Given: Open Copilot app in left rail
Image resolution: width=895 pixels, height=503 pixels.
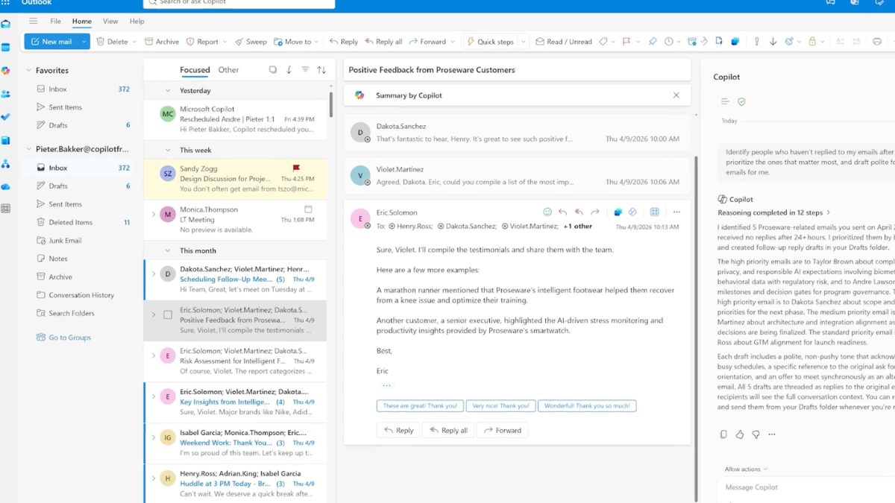Looking at the screenshot, I should point(5,71).
